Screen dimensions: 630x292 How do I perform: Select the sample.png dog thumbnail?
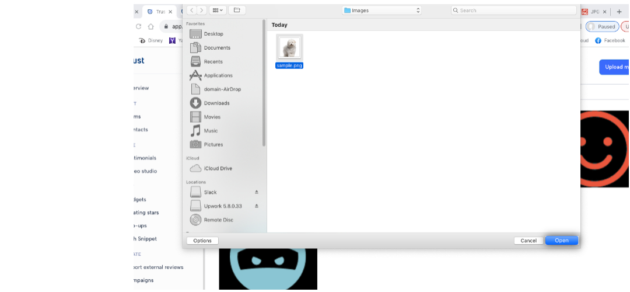click(290, 47)
